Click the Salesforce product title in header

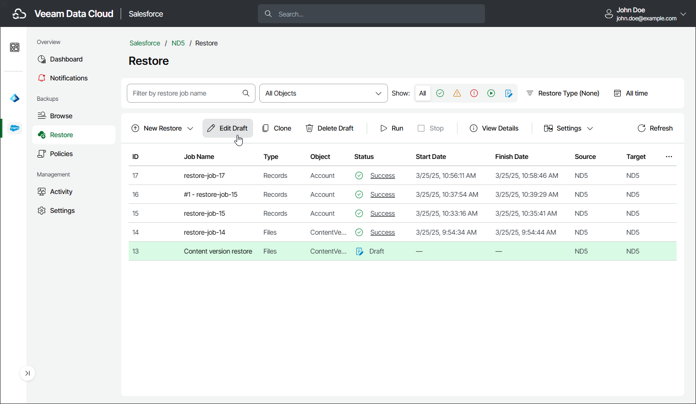pyautogui.click(x=146, y=14)
